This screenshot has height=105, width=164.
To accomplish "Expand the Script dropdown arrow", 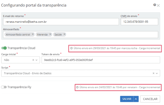I will [x=157, y=73].
